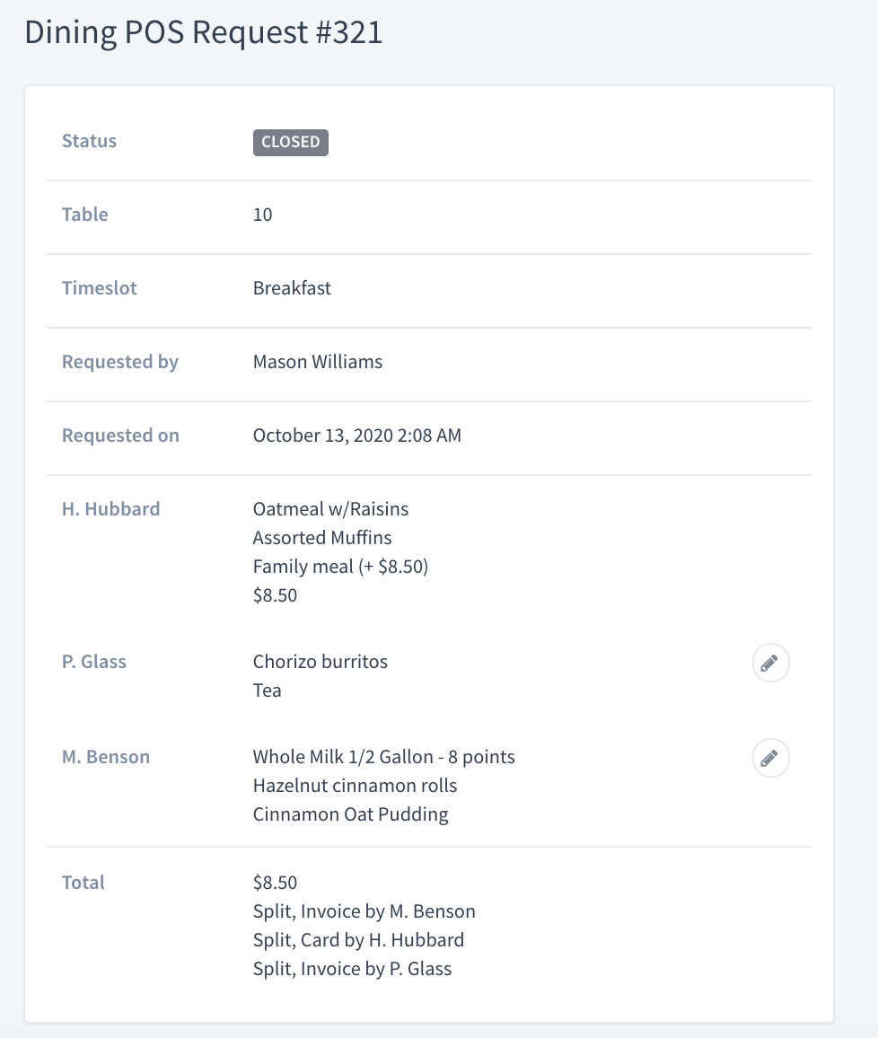Click the edit pencil for P. Glass
Viewport: 878px width, 1038px height.
click(x=771, y=663)
